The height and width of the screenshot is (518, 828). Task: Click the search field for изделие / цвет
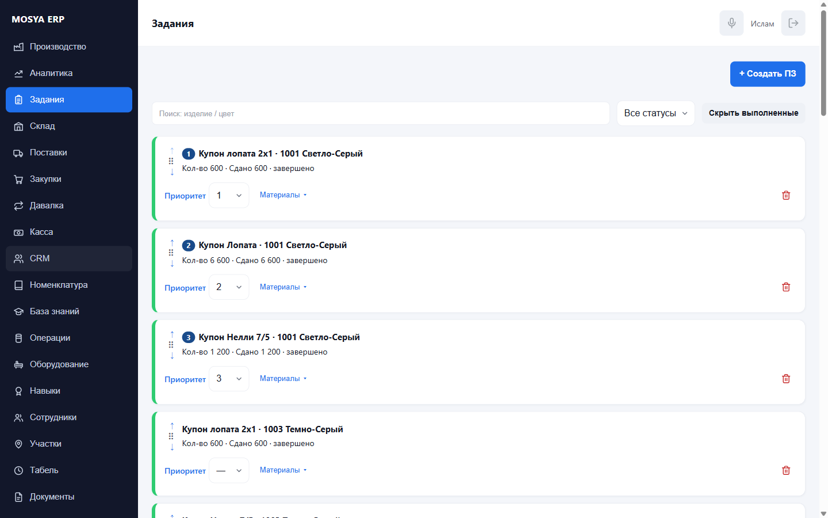coord(381,113)
